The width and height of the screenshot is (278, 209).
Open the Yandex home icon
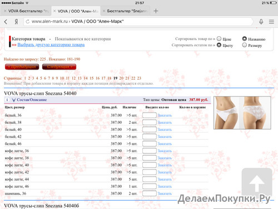coord(16,22)
